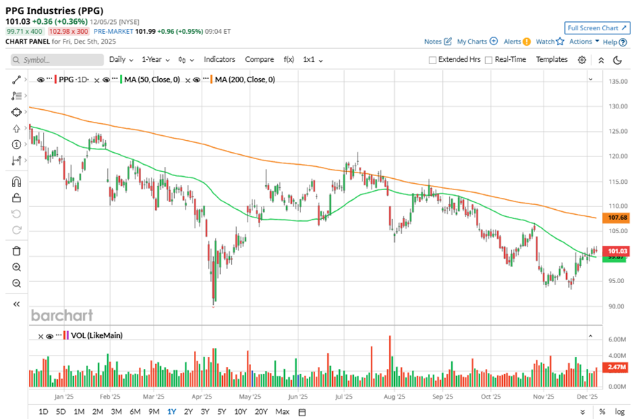Hide the VOL indicator pane
This screenshot has width=636, height=419.
(x=49, y=336)
